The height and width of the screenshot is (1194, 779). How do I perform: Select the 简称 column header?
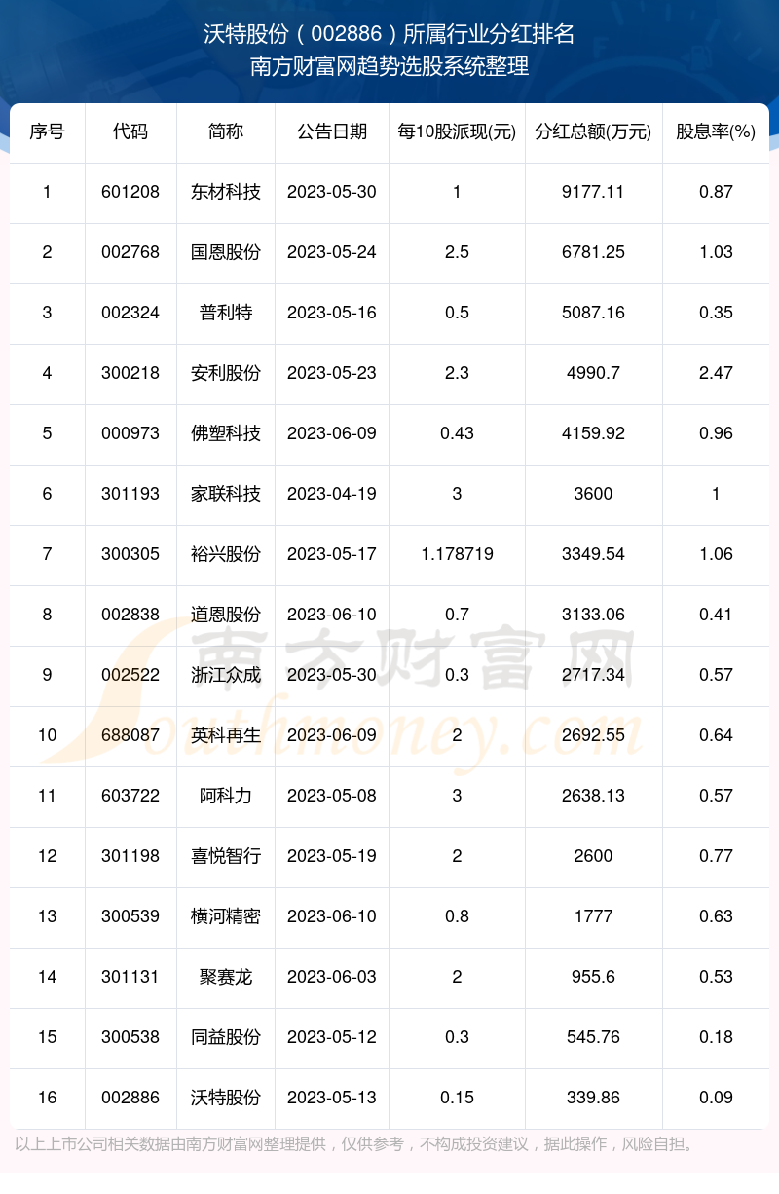click(226, 131)
